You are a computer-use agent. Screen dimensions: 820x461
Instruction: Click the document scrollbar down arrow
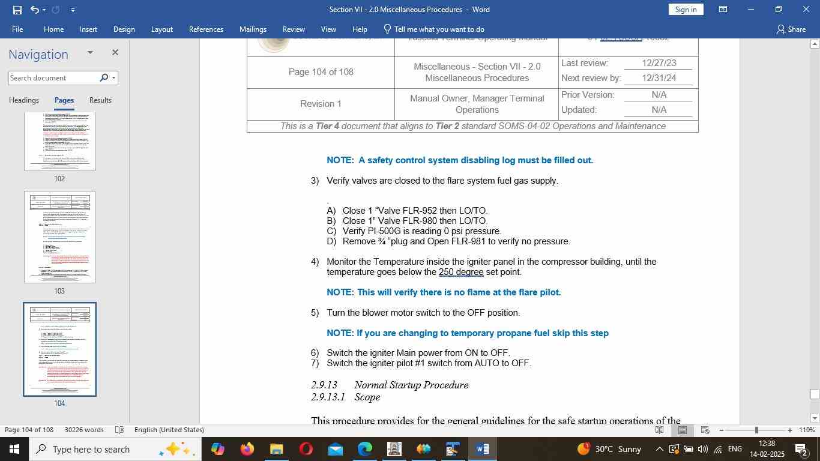(815, 418)
